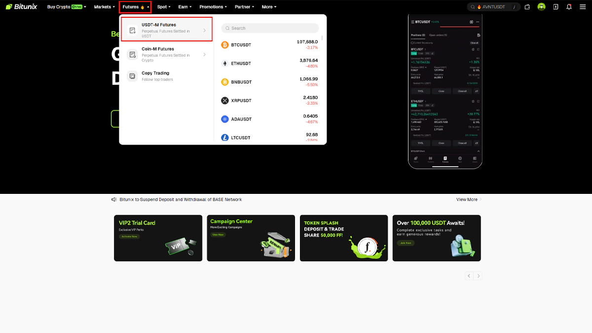Click the green user avatar icon
The height and width of the screenshot is (333, 592).
click(541, 7)
